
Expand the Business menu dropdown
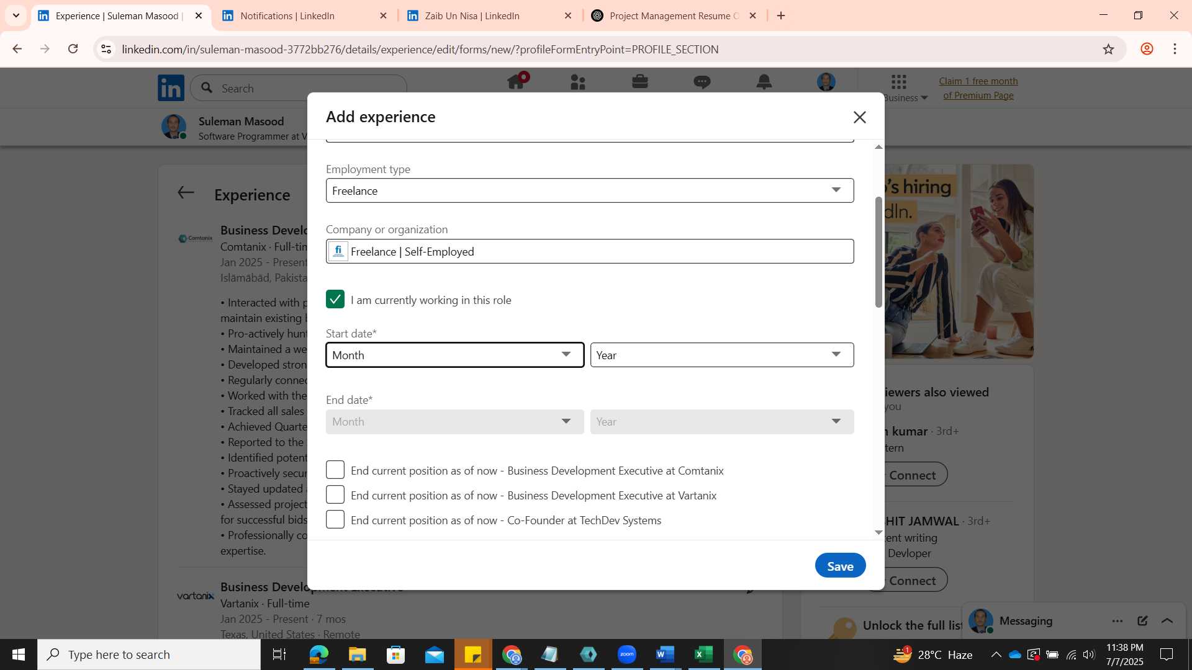pyautogui.click(x=906, y=98)
